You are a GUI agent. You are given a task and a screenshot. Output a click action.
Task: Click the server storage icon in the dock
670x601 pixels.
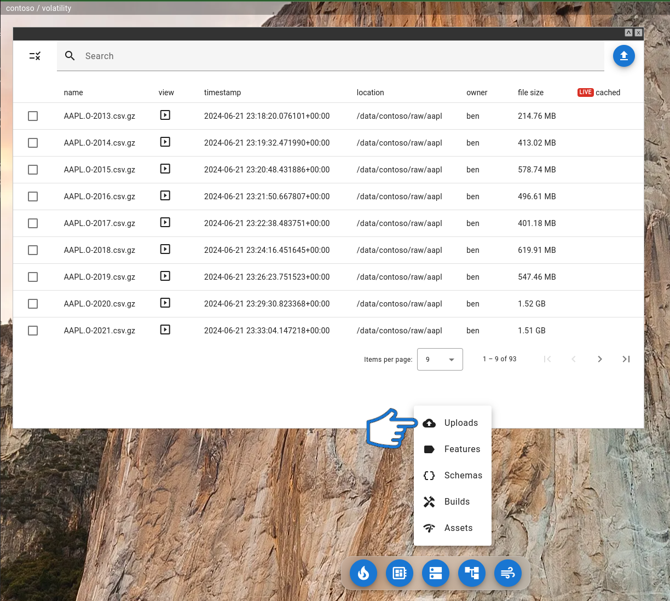[436, 573]
